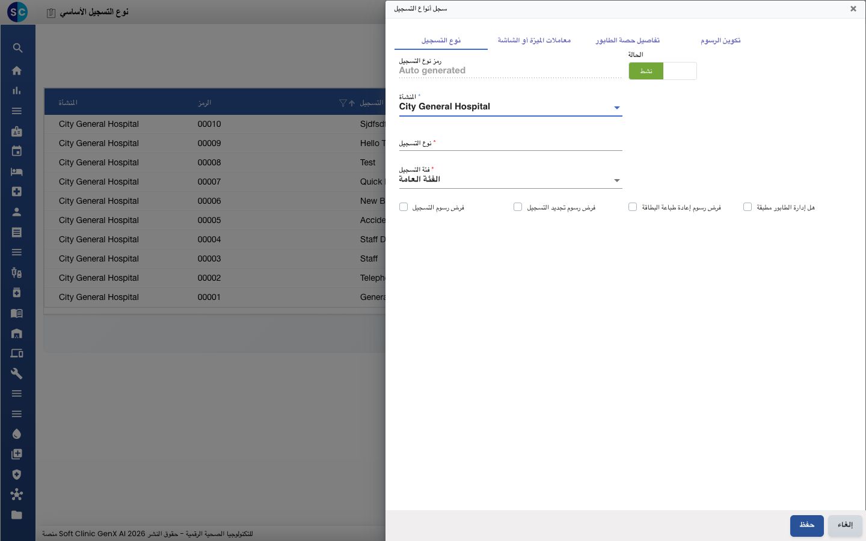
Task: Select table cell code 00006
Action: (x=209, y=201)
